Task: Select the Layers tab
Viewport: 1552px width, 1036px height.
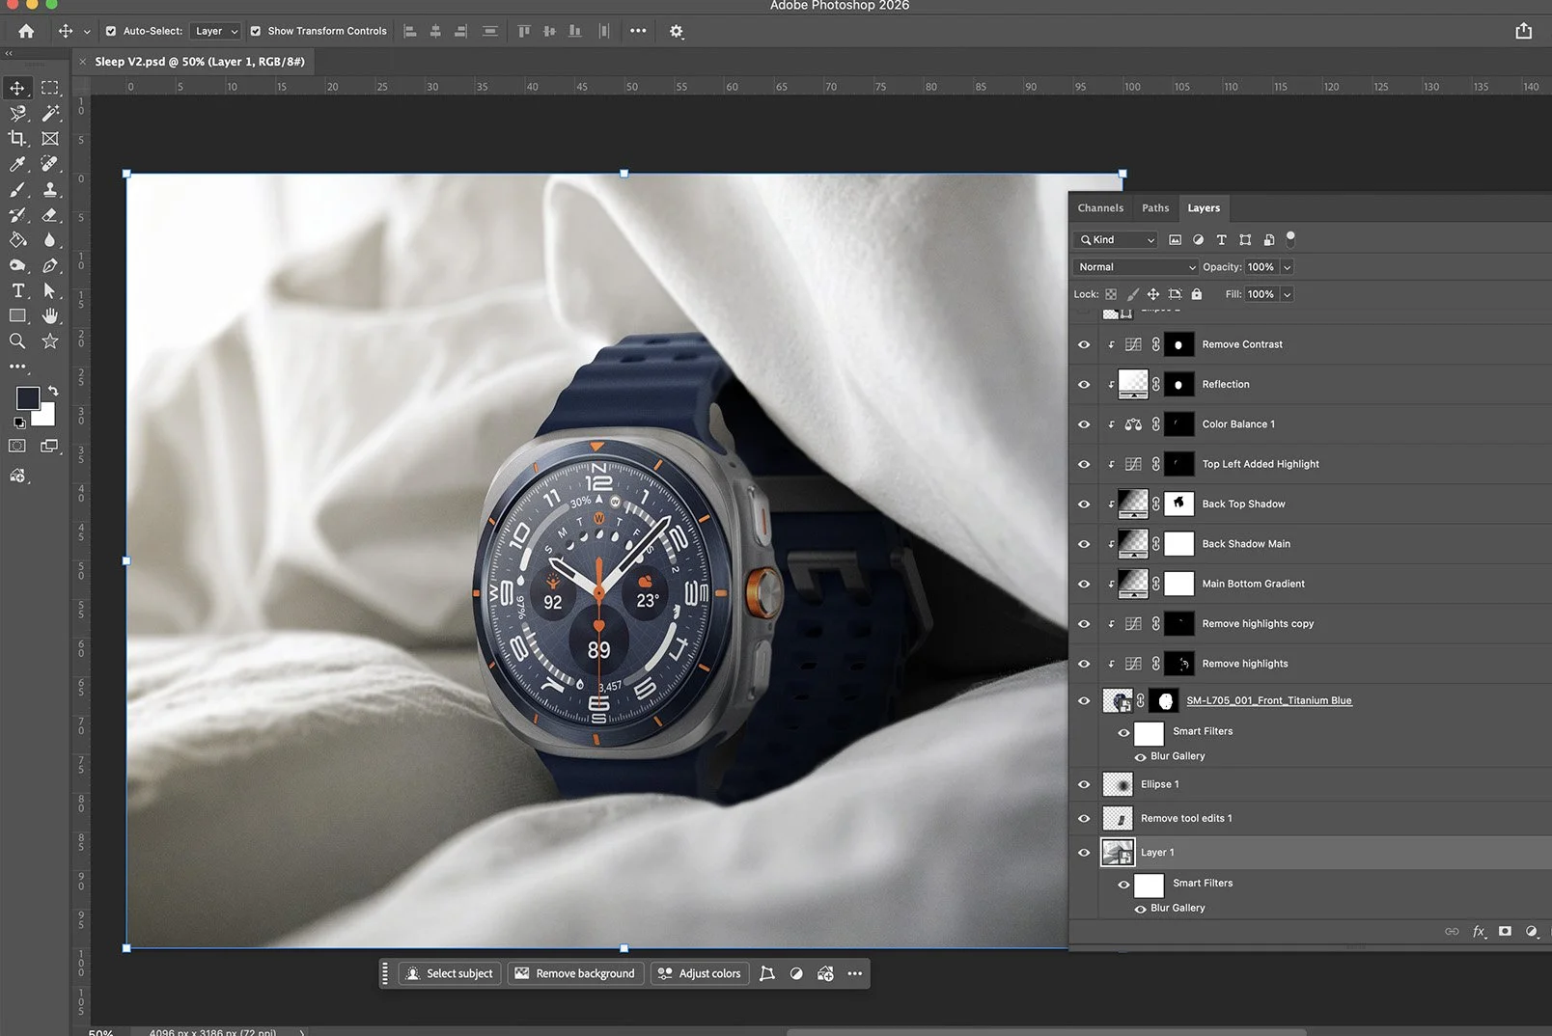Action: pos(1204,208)
